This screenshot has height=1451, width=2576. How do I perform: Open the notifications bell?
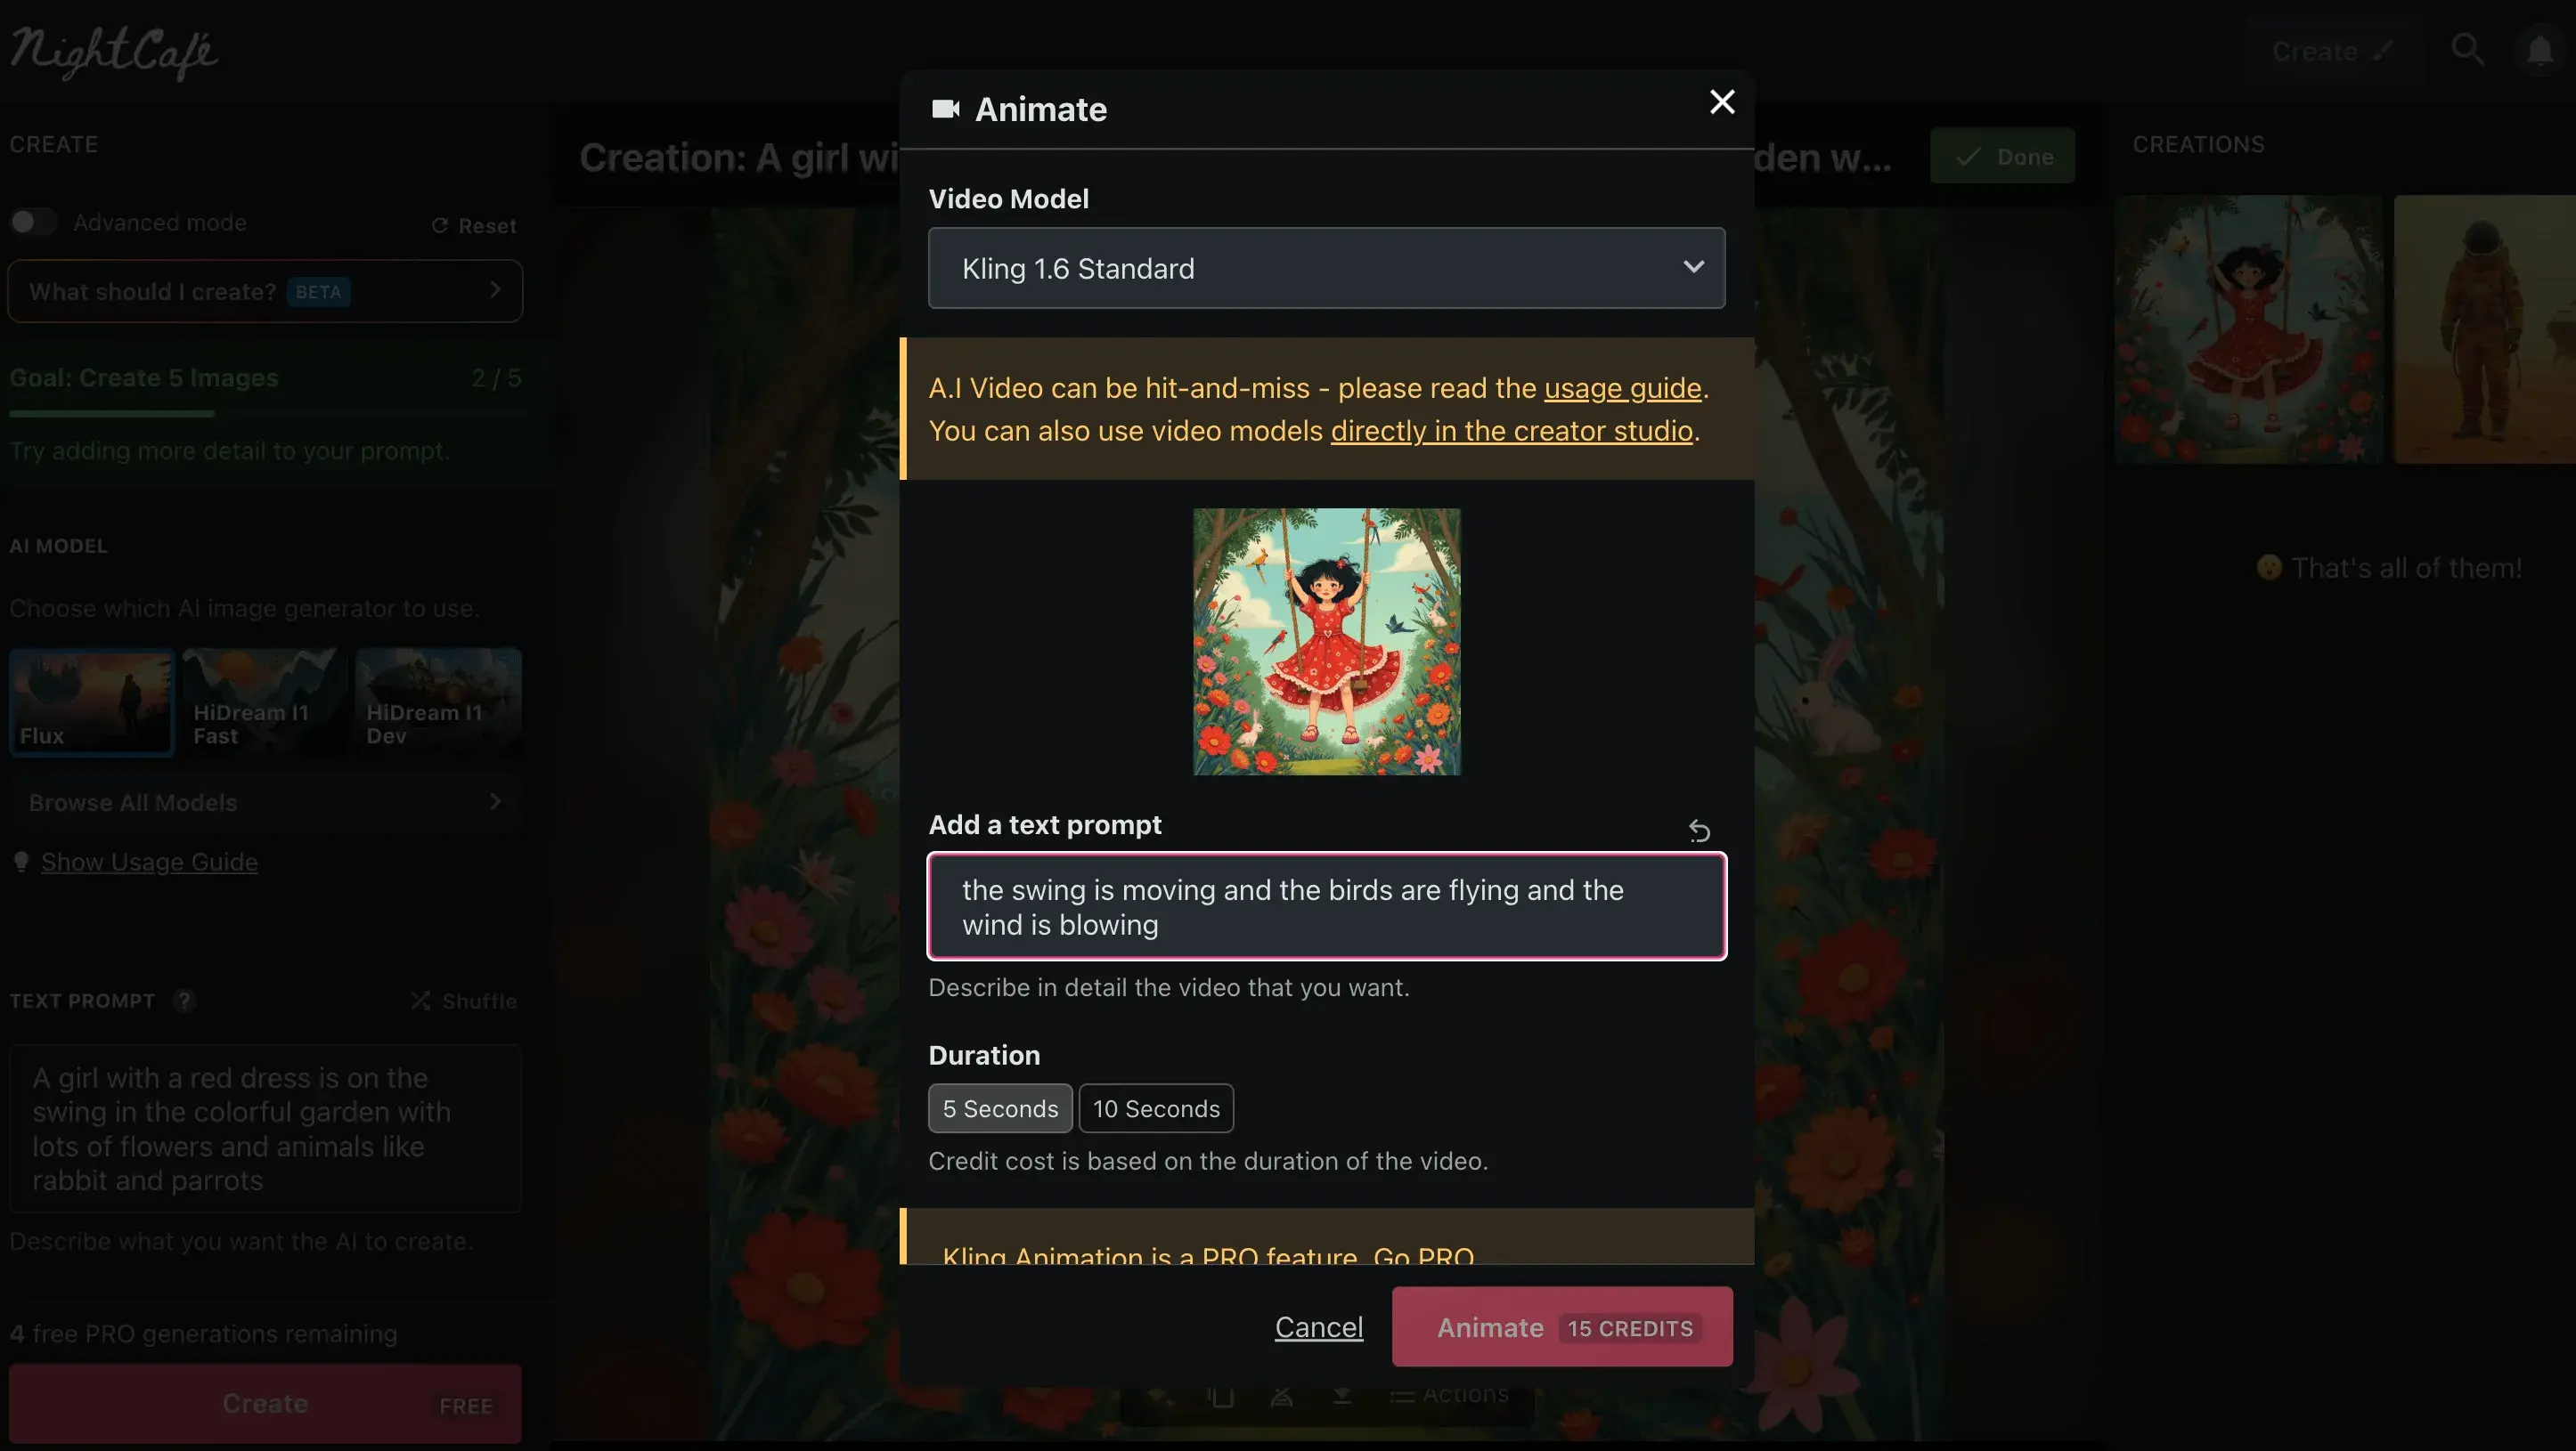tap(2539, 50)
